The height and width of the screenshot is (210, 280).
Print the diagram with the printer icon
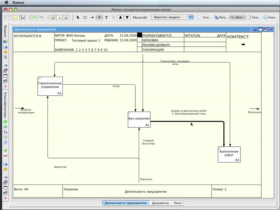pyautogui.click(x=66, y=17)
